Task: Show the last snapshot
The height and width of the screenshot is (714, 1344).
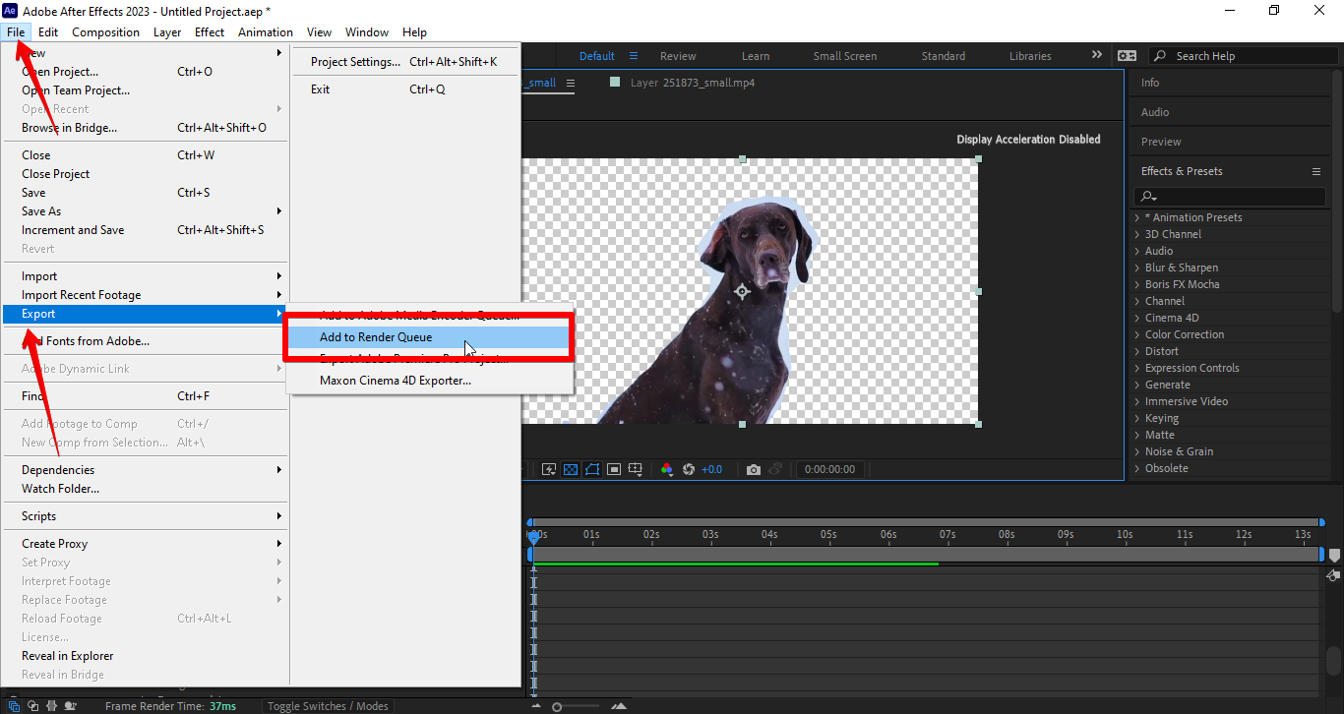Action: pos(775,469)
